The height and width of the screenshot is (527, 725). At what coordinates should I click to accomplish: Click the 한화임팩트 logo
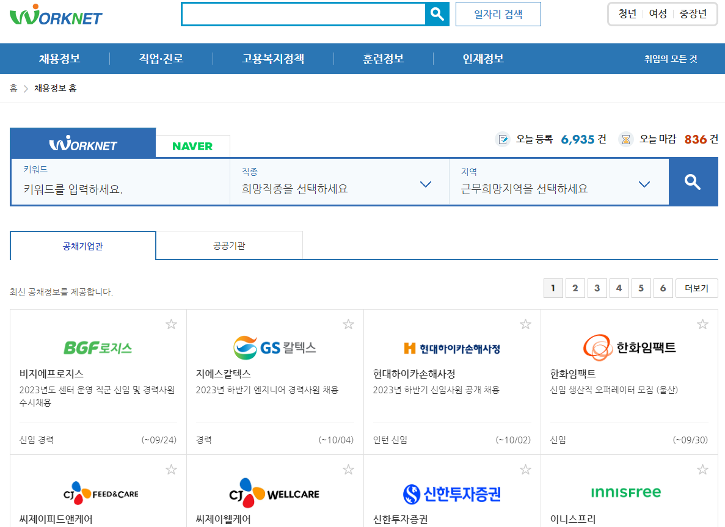point(629,347)
